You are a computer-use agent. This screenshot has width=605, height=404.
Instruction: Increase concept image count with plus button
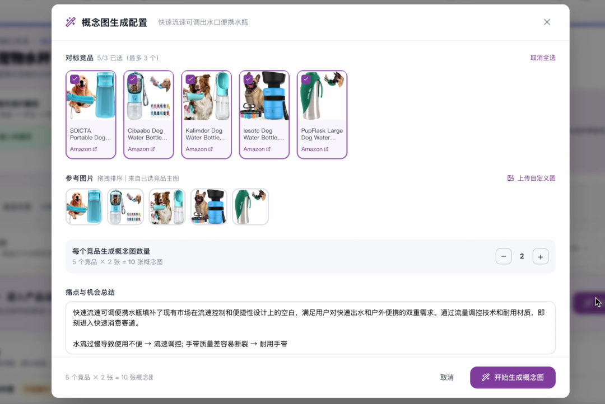coord(541,256)
